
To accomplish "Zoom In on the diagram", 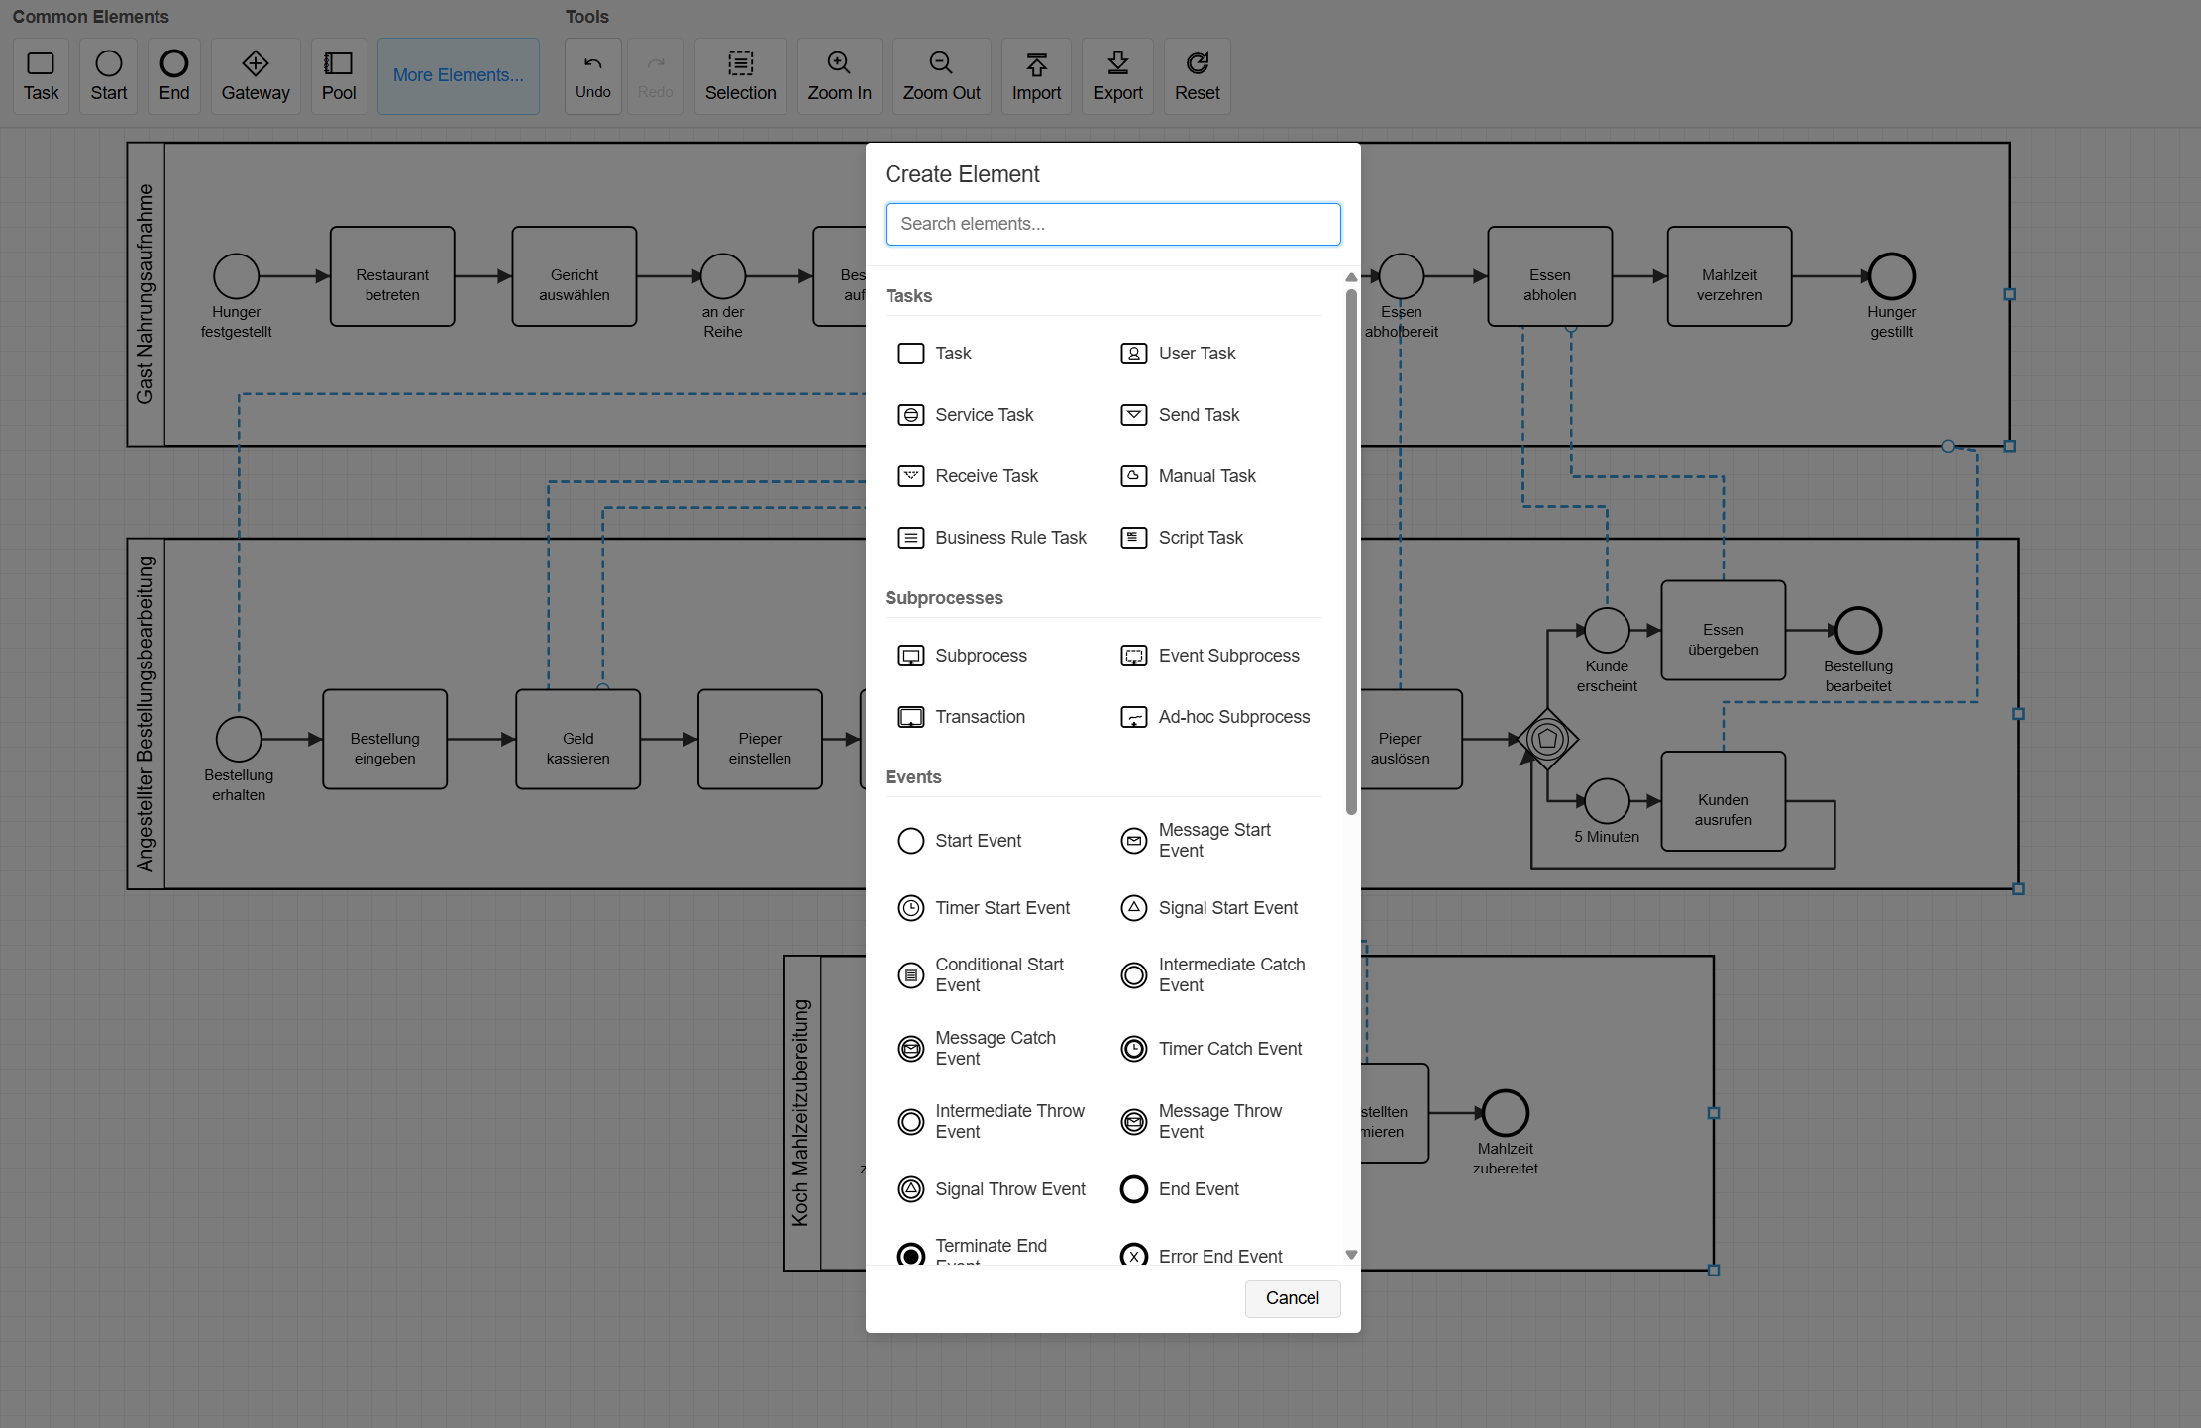I will [x=840, y=76].
